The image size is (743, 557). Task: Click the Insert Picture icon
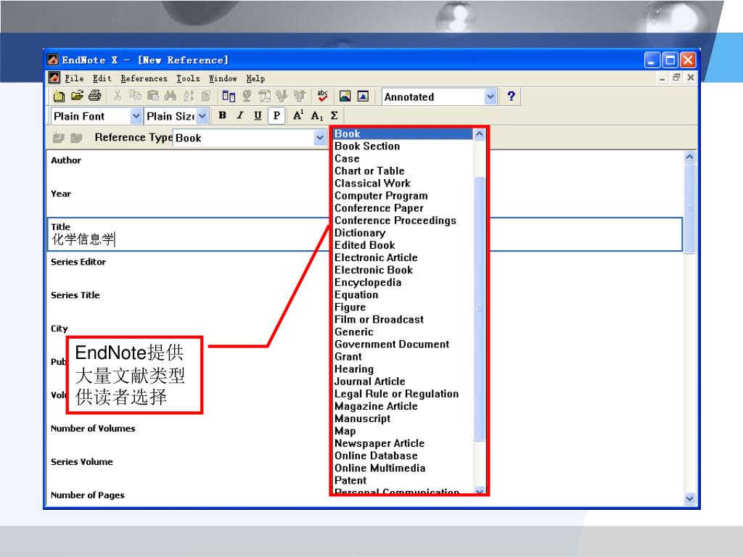pos(345,96)
